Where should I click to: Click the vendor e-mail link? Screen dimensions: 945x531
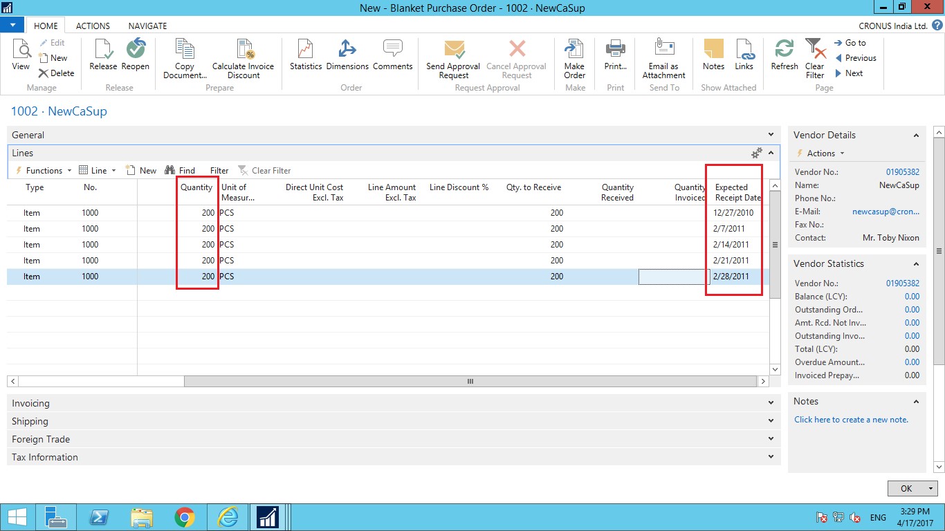coord(886,212)
